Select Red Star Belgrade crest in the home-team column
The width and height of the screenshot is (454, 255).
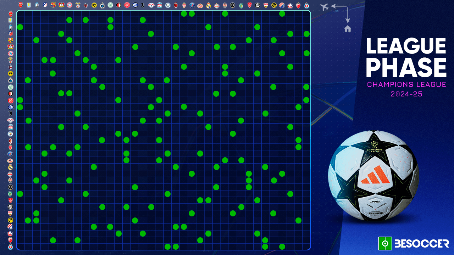coord(10,240)
